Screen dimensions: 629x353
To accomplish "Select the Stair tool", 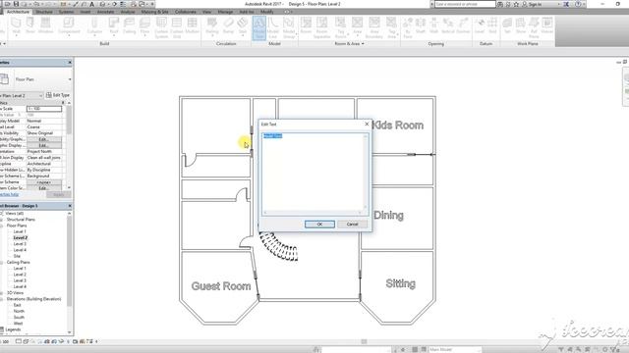I will point(243,26).
